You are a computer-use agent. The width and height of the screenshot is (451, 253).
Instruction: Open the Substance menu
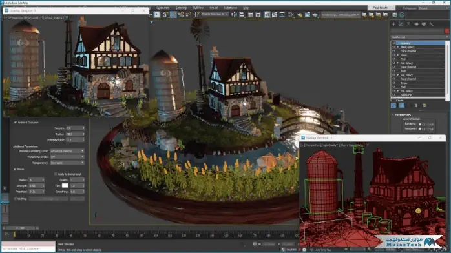[231, 8]
